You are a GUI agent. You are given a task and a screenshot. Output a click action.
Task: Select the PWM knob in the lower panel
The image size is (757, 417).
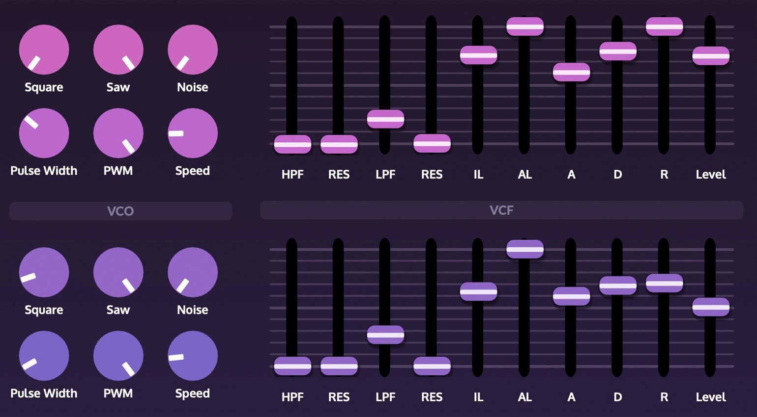[118, 356]
